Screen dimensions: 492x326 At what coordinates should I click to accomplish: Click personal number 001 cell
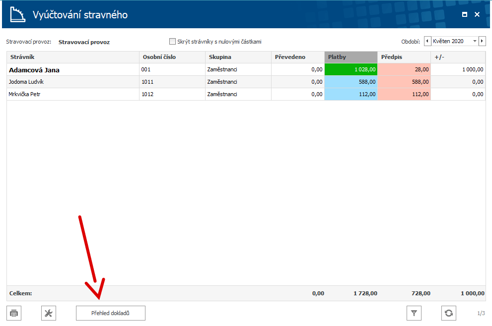172,69
